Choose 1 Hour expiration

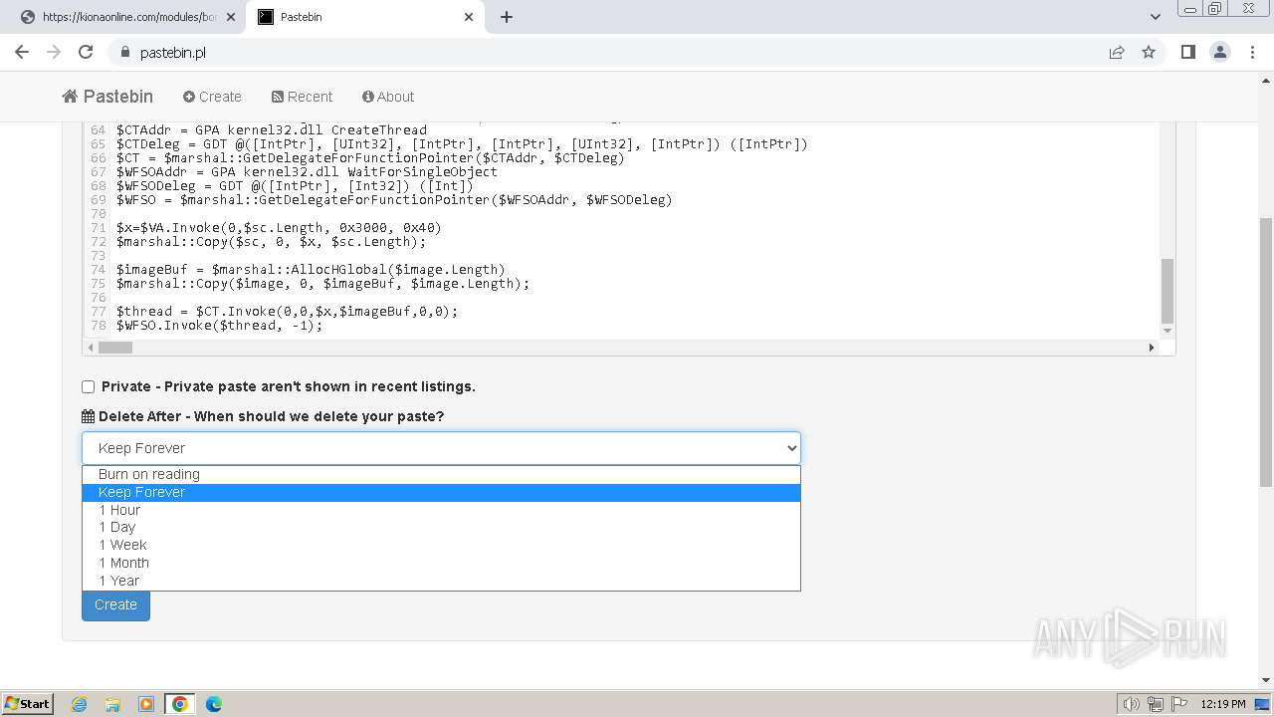pyautogui.click(x=441, y=510)
